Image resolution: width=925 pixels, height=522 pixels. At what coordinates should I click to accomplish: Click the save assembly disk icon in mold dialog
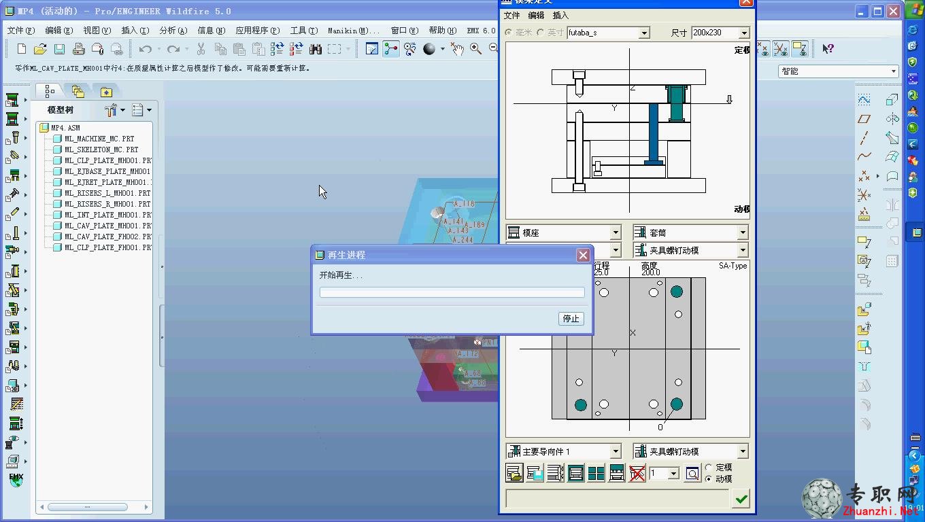[x=535, y=473]
